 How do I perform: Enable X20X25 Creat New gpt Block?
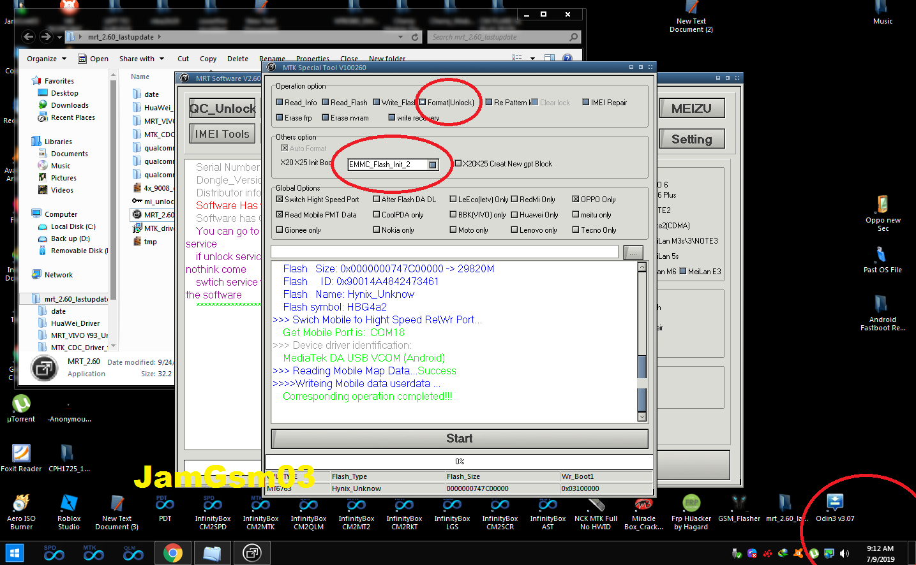458,163
